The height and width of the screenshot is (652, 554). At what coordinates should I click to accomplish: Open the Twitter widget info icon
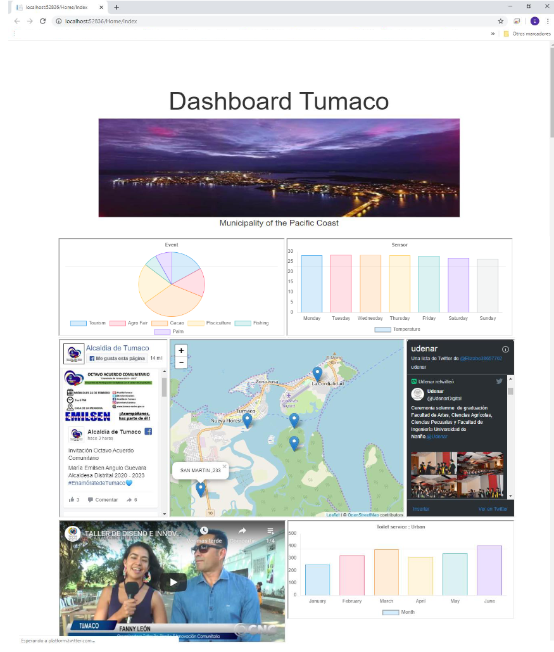click(x=505, y=349)
